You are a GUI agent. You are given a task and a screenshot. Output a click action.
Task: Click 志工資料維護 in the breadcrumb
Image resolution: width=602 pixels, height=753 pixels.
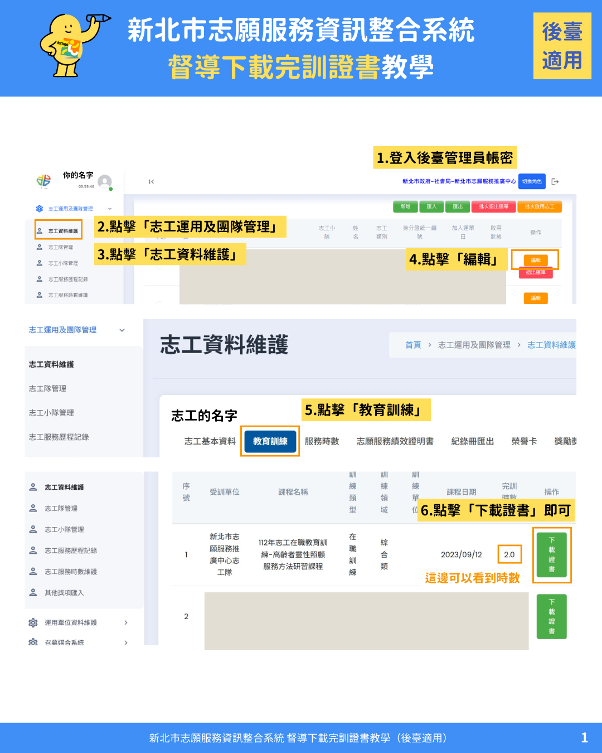pos(552,345)
